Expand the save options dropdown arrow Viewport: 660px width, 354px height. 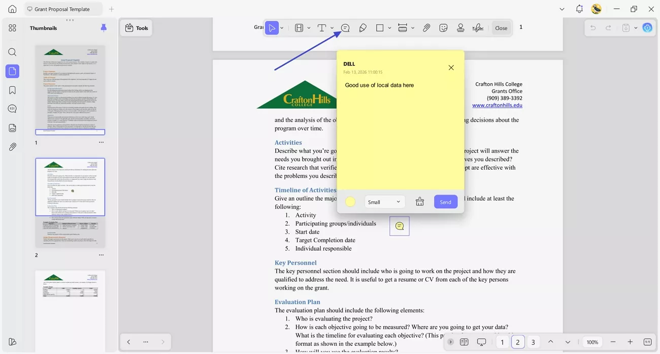pos(636,28)
